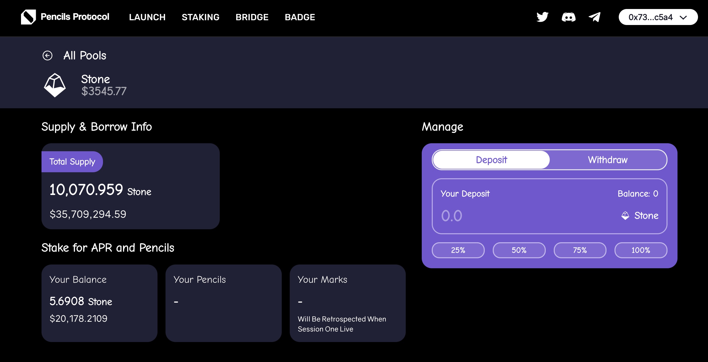The height and width of the screenshot is (362, 708).
Task: Click the Pencils Protocol logo icon
Action: tap(28, 17)
